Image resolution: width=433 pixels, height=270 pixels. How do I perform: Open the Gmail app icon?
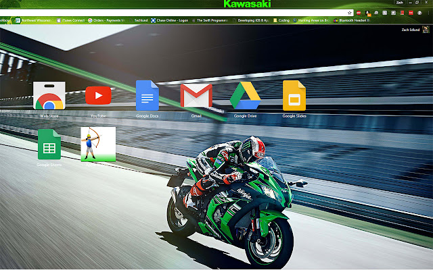click(196, 95)
